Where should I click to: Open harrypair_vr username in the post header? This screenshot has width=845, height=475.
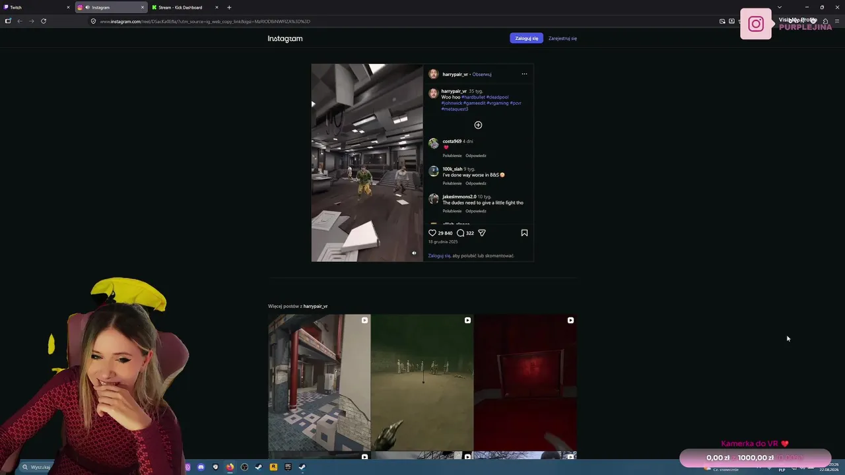456,75
